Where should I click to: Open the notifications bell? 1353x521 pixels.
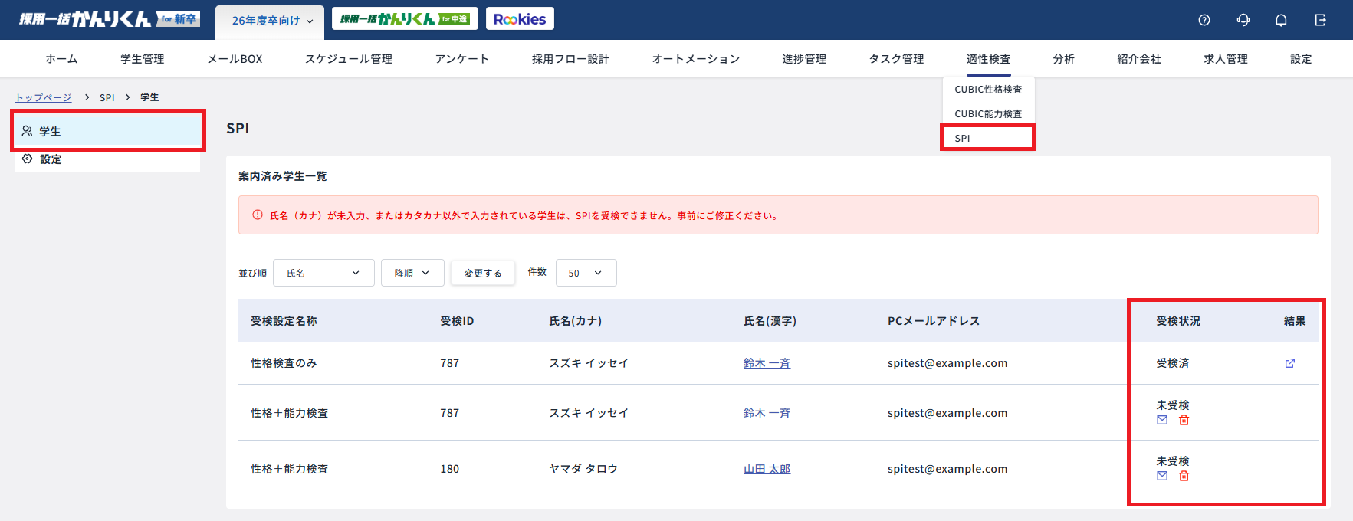click(1281, 20)
